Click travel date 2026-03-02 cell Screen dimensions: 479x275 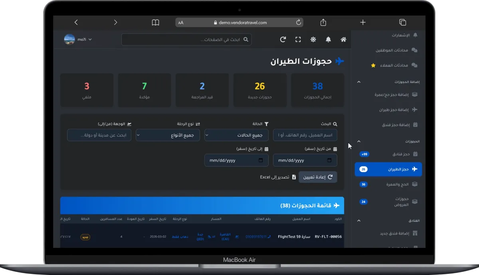coord(158,237)
